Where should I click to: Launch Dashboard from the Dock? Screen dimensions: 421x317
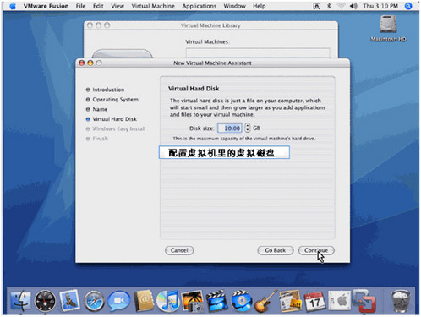click(45, 301)
